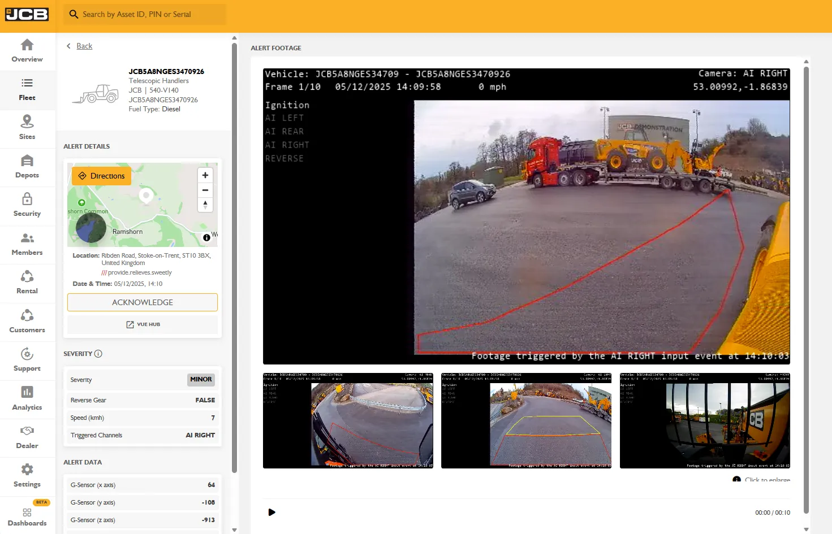The image size is (832, 534).
Task: Click the back chevron arrow
Action: coord(68,46)
